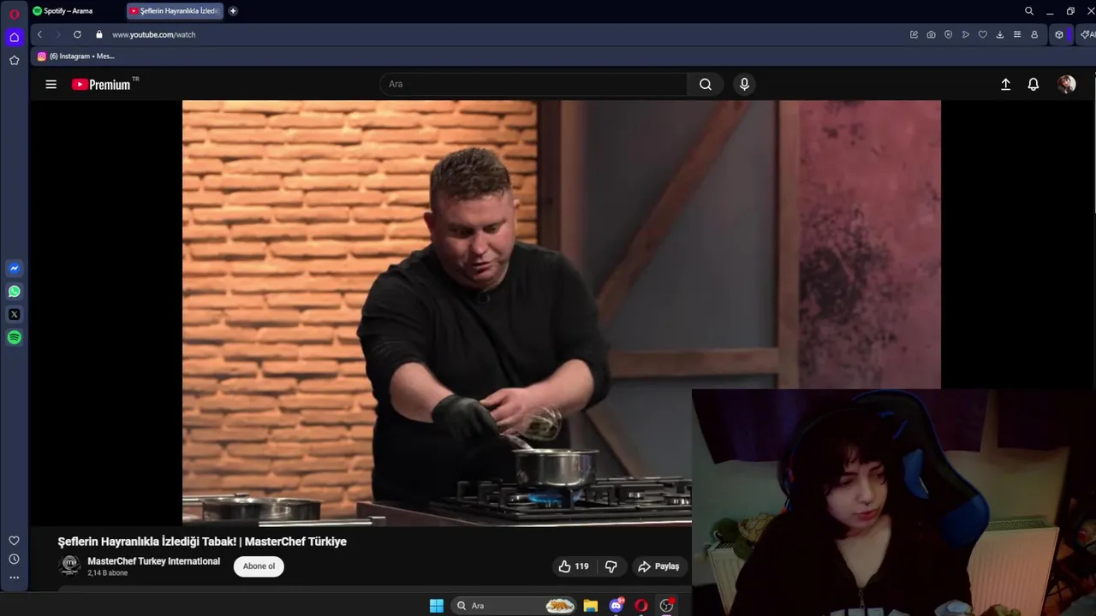Open the extensions cube icon
The width and height of the screenshot is (1096, 616).
pos(1059,34)
